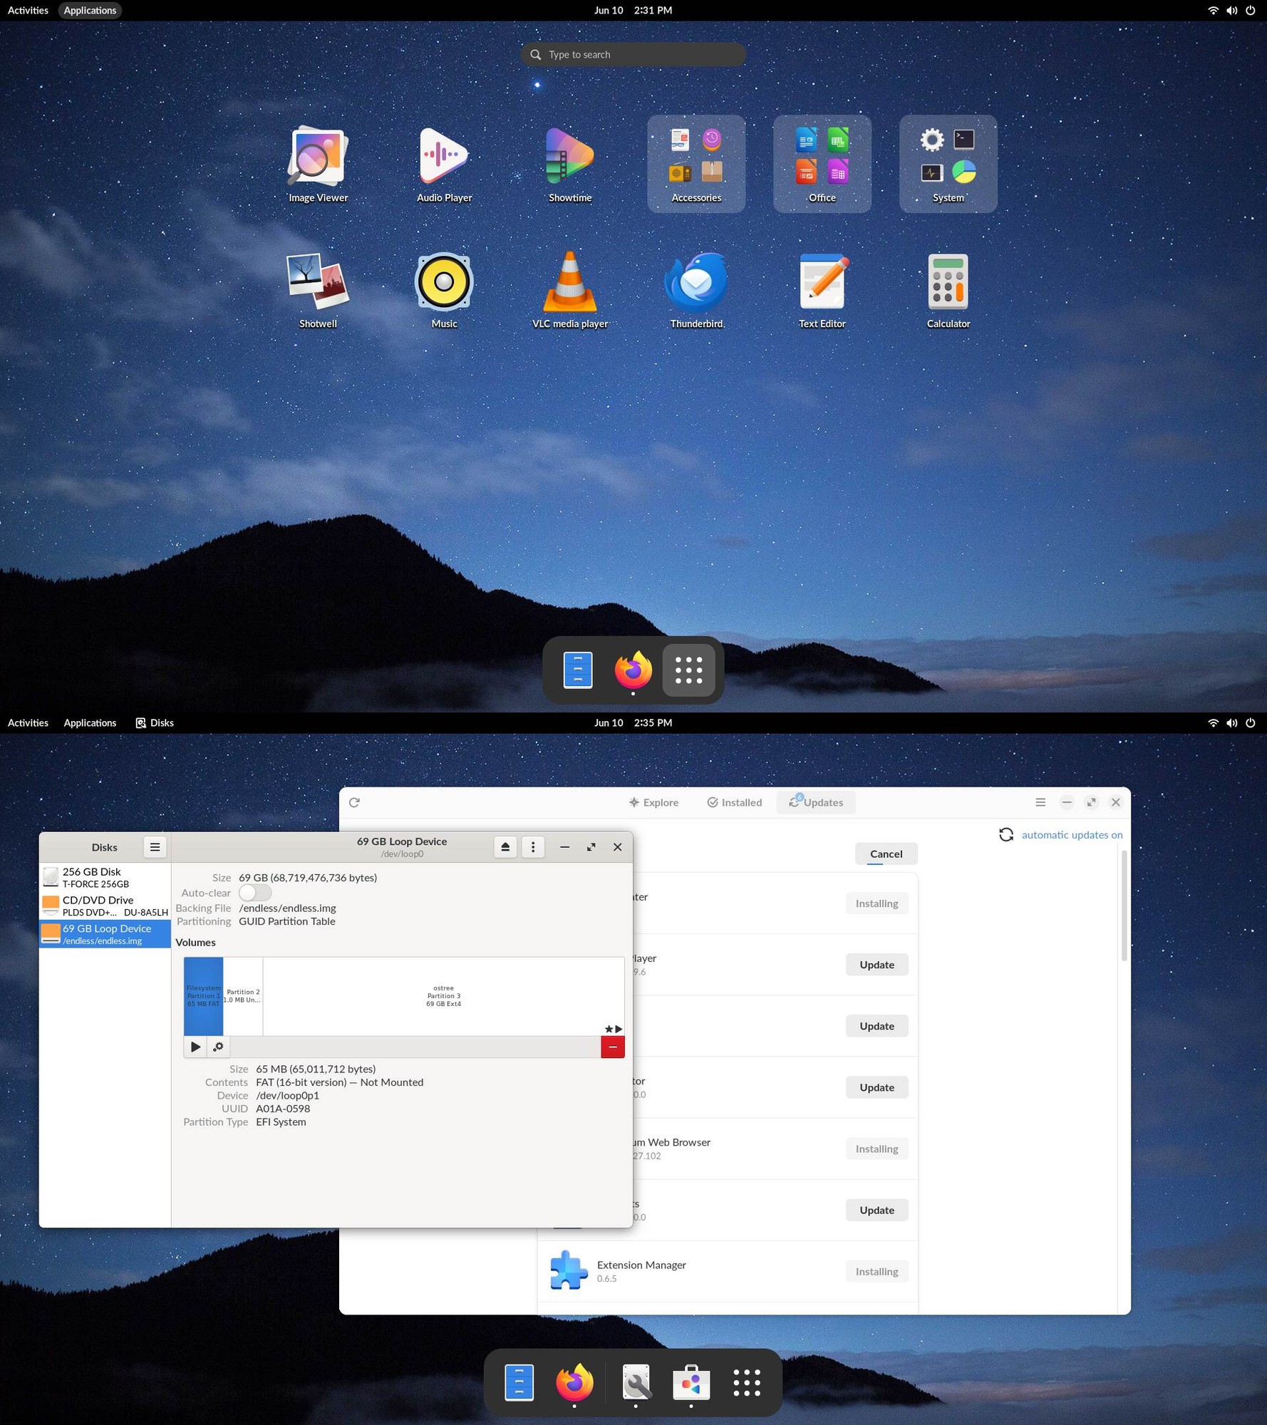The width and height of the screenshot is (1267, 1425).
Task: Cancel the running updates in Software
Action: (x=886, y=854)
